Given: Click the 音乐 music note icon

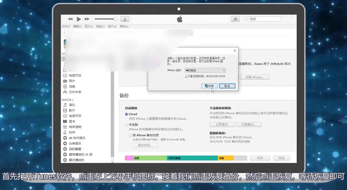Looking at the screenshot, I should coord(65,105).
